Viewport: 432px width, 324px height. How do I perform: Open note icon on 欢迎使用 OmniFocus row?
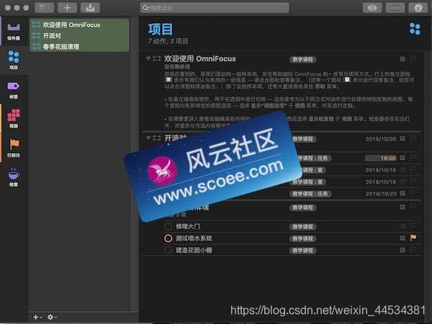pos(402,59)
